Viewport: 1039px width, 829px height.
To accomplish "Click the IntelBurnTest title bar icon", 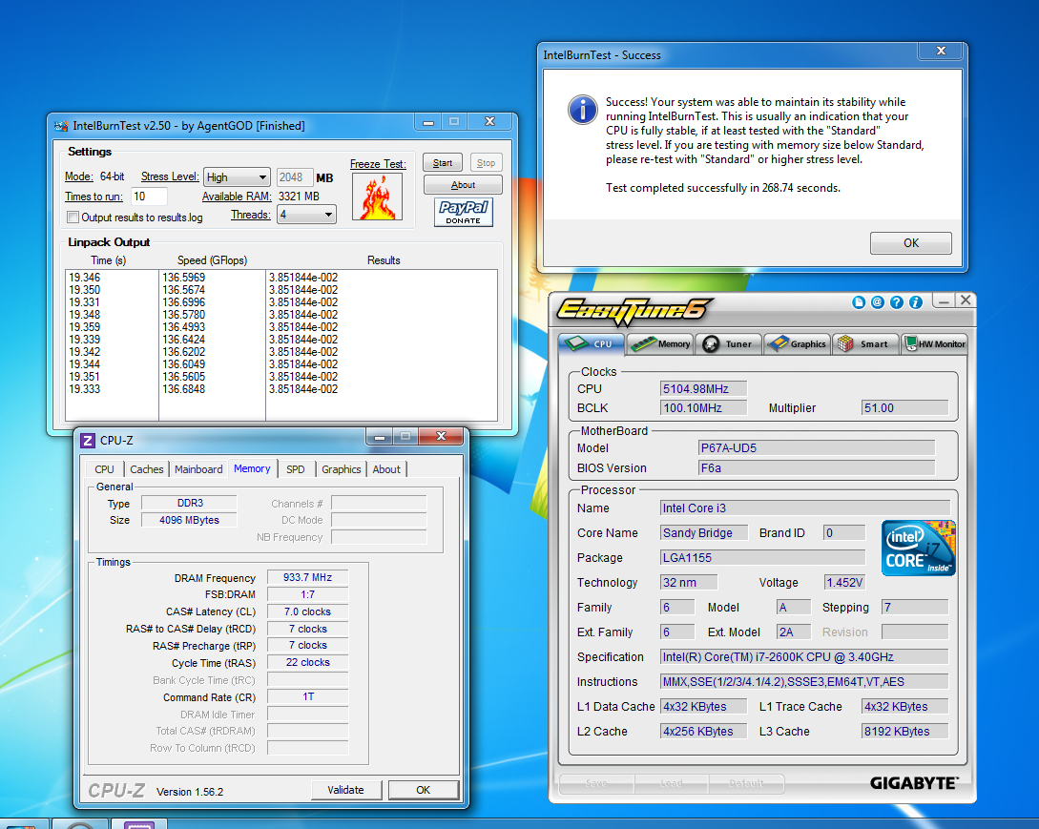I will click(x=61, y=126).
